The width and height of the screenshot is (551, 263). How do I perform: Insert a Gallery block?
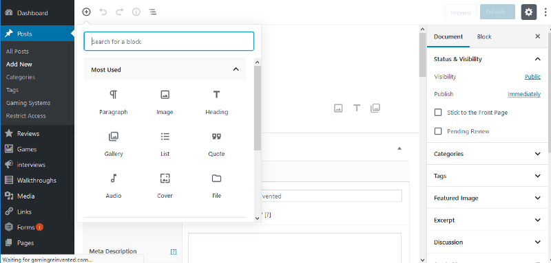point(114,144)
